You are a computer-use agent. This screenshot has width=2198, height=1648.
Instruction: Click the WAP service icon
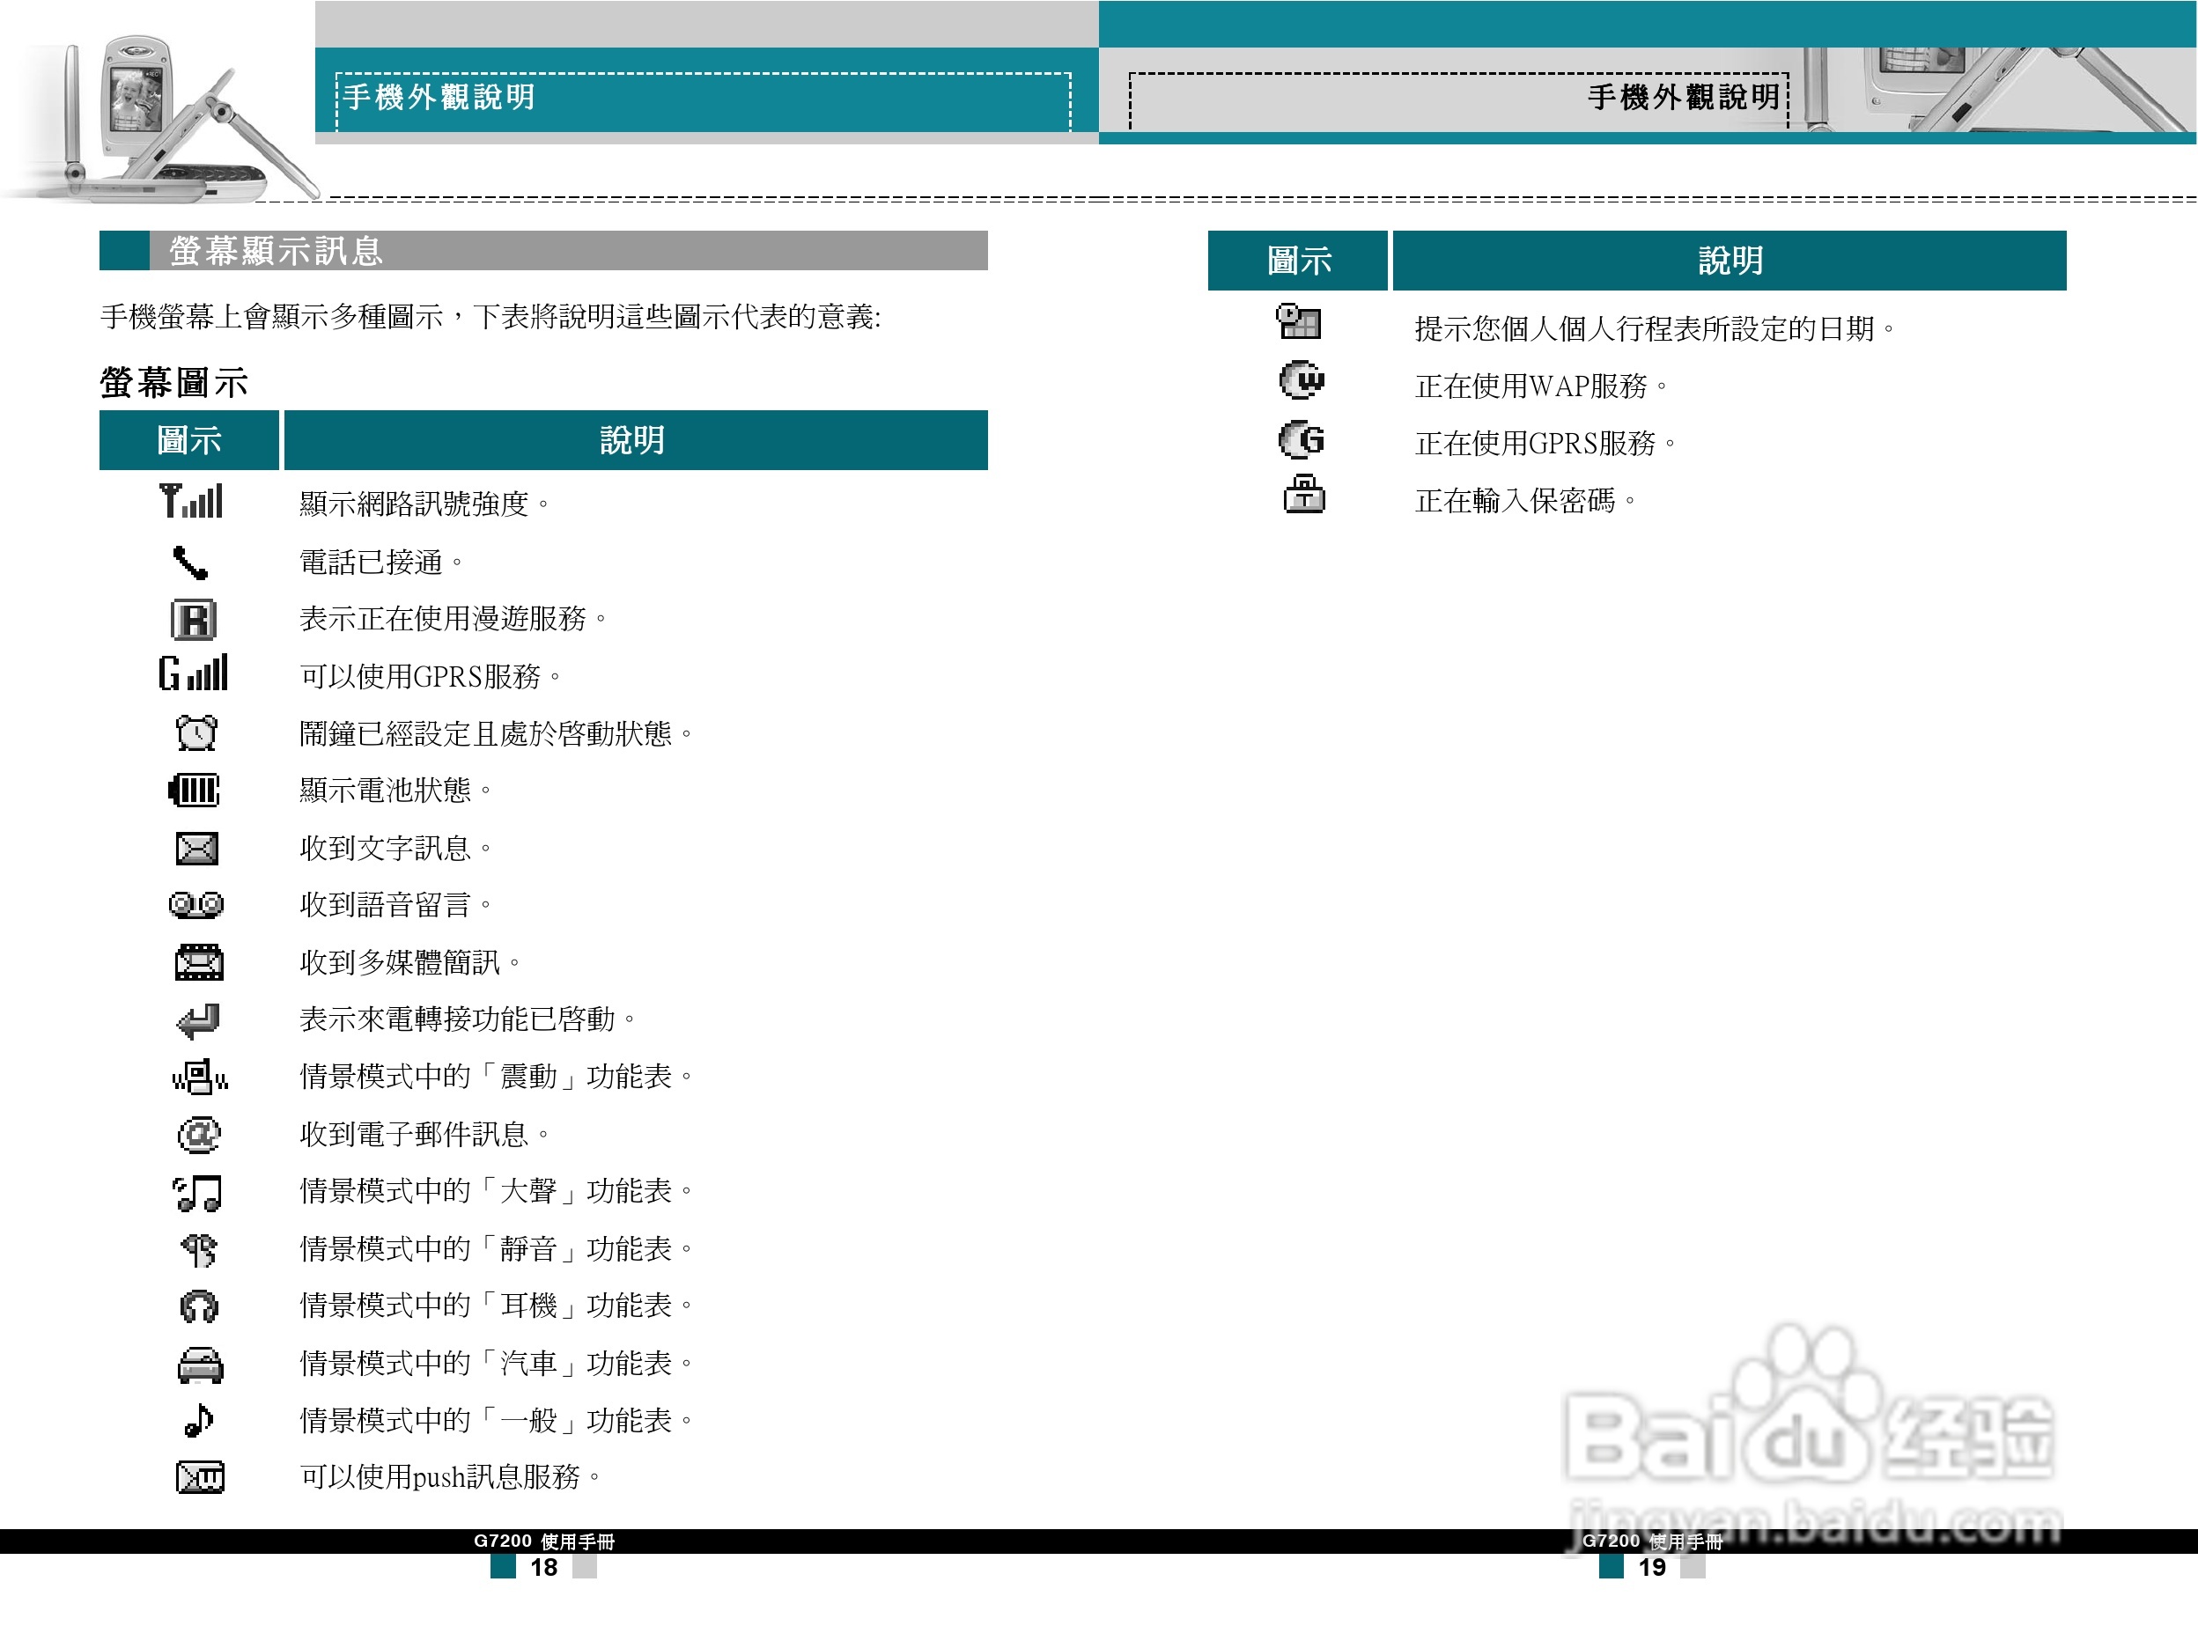point(1302,380)
